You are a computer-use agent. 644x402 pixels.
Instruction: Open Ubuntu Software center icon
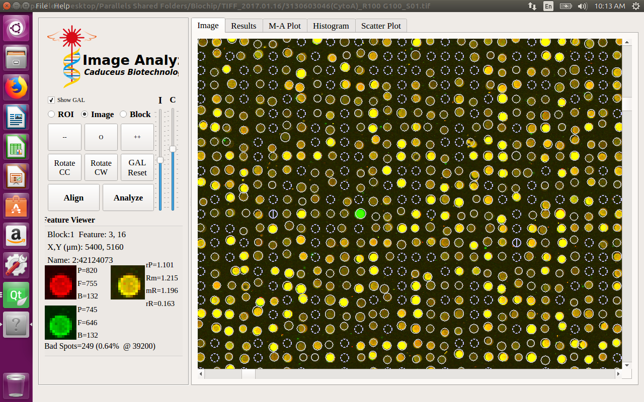coord(17,207)
